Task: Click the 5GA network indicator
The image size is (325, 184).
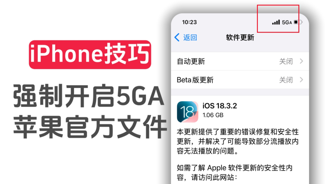Action: [x=287, y=22]
